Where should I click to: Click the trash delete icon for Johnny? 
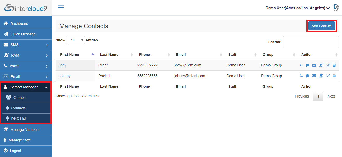pos(334,76)
